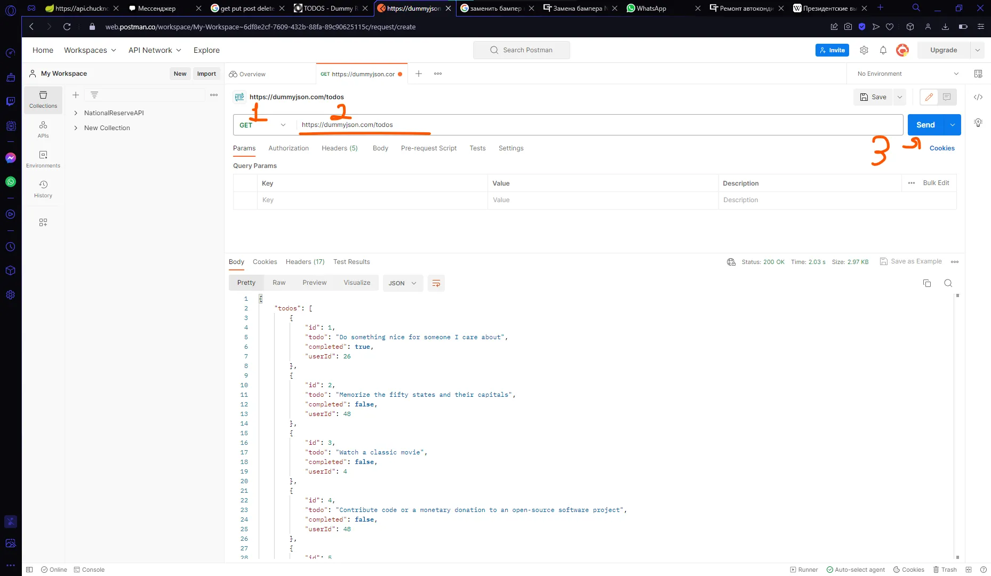Switch to the Headers (5) request tab
This screenshot has width=991, height=576.
tap(340, 148)
